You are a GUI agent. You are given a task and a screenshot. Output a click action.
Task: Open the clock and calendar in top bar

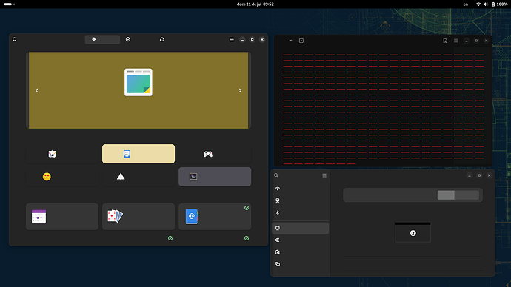(255, 4)
